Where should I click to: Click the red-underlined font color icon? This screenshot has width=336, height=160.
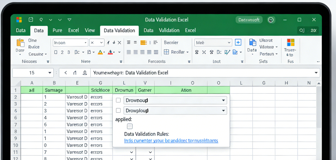110,52
